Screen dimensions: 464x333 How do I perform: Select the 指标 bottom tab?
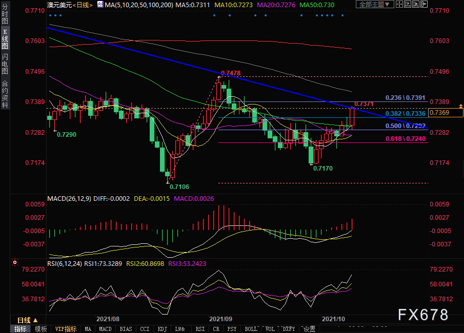tap(21, 329)
